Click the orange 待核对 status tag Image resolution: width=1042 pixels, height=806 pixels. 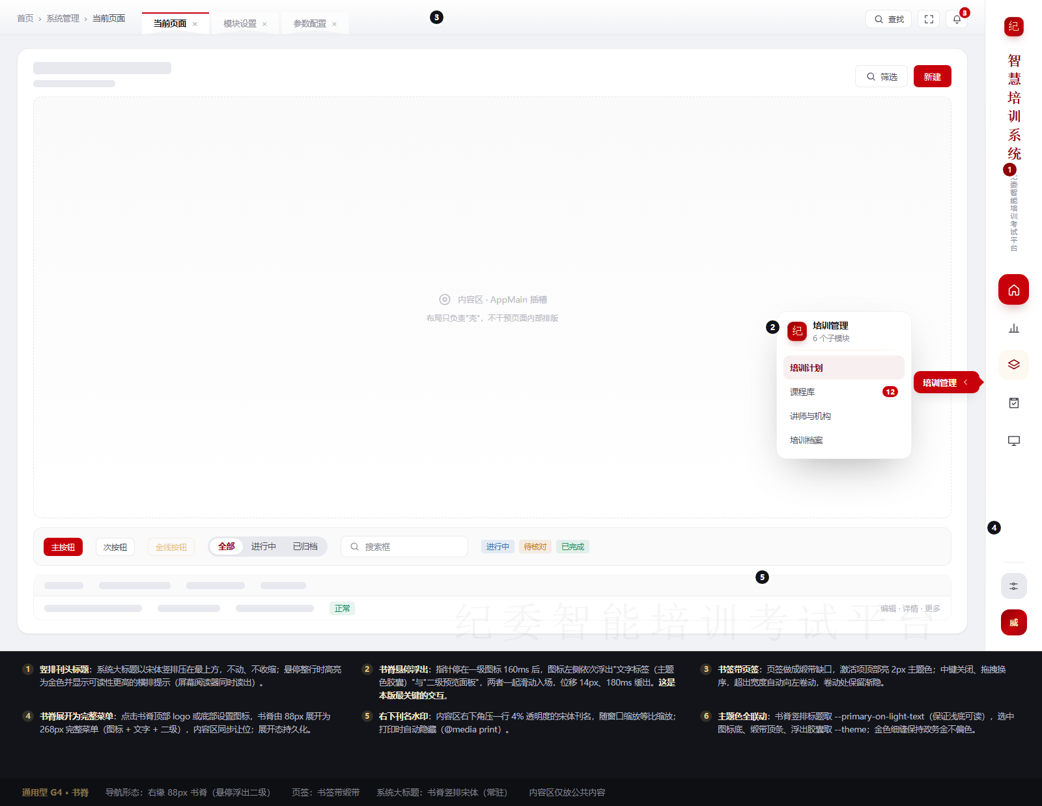pyautogui.click(x=535, y=547)
